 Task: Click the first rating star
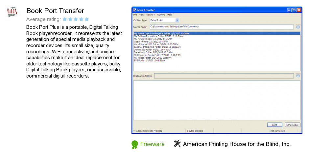(65, 19)
